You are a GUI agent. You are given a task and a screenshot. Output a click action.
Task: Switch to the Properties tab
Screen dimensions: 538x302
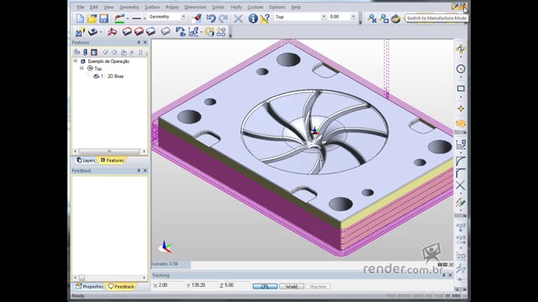click(90, 286)
